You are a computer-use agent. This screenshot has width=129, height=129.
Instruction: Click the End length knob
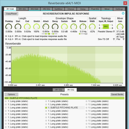point(27,27)
